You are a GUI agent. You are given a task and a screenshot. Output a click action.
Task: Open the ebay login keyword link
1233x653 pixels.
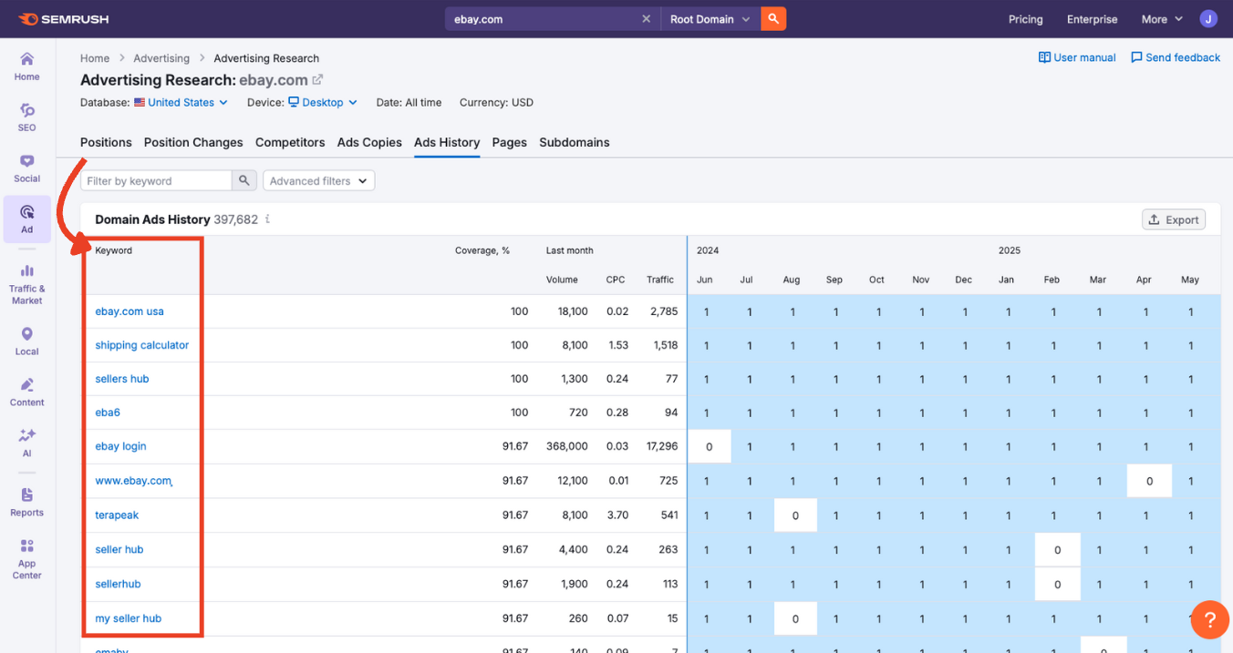pos(120,446)
